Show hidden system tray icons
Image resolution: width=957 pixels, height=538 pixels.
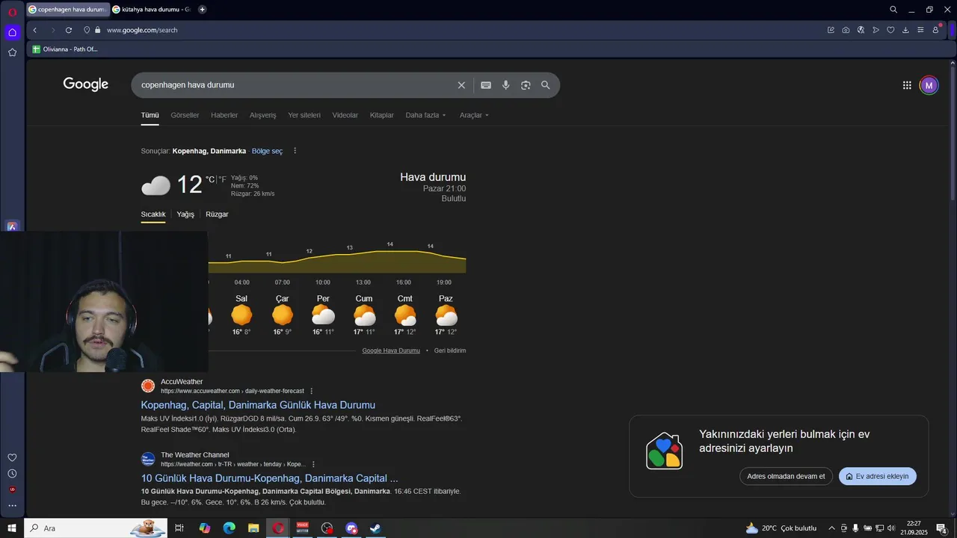pos(831,528)
